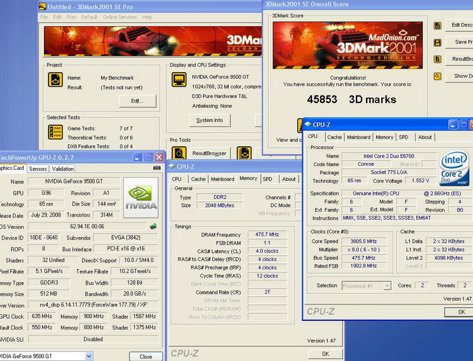Screen dimensions: 473x361
Task: Switch to SPD tab in rear CPU-Z
Action: click(268, 179)
